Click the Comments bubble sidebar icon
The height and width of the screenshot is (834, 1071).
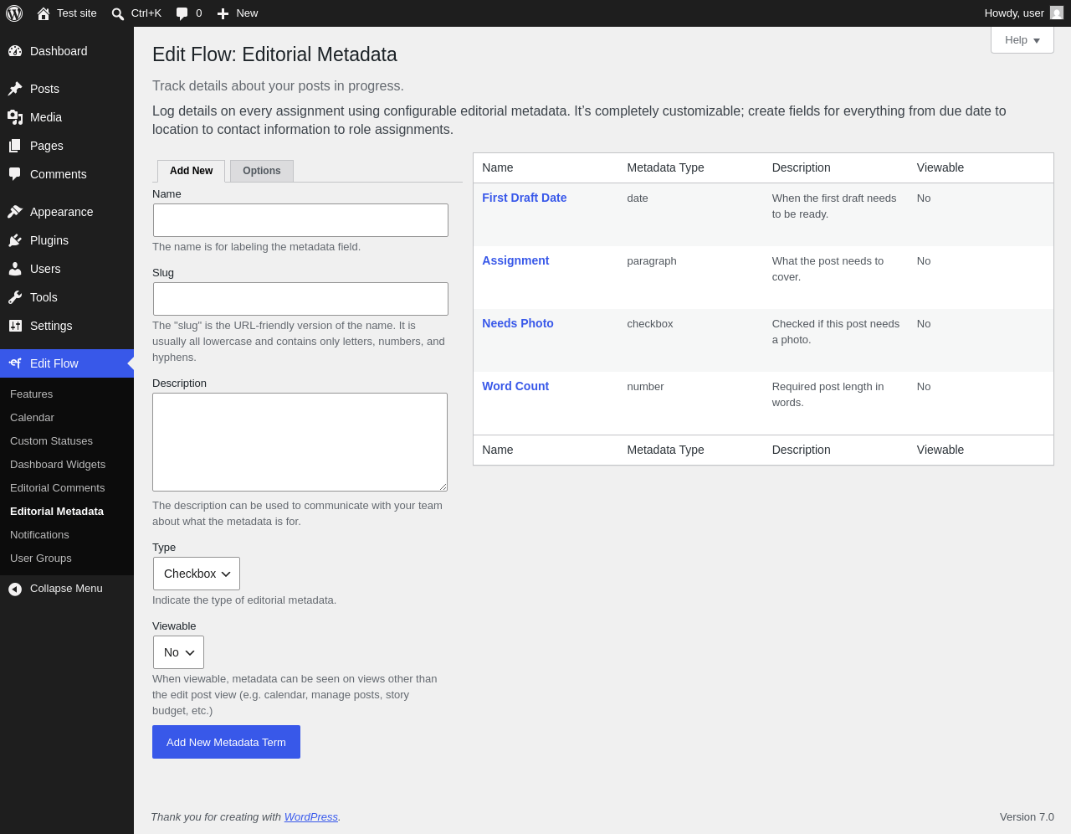click(x=15, y=174)
